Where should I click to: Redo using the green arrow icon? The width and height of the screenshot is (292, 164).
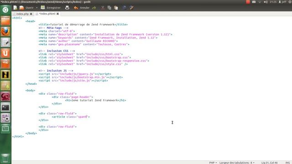94,8
